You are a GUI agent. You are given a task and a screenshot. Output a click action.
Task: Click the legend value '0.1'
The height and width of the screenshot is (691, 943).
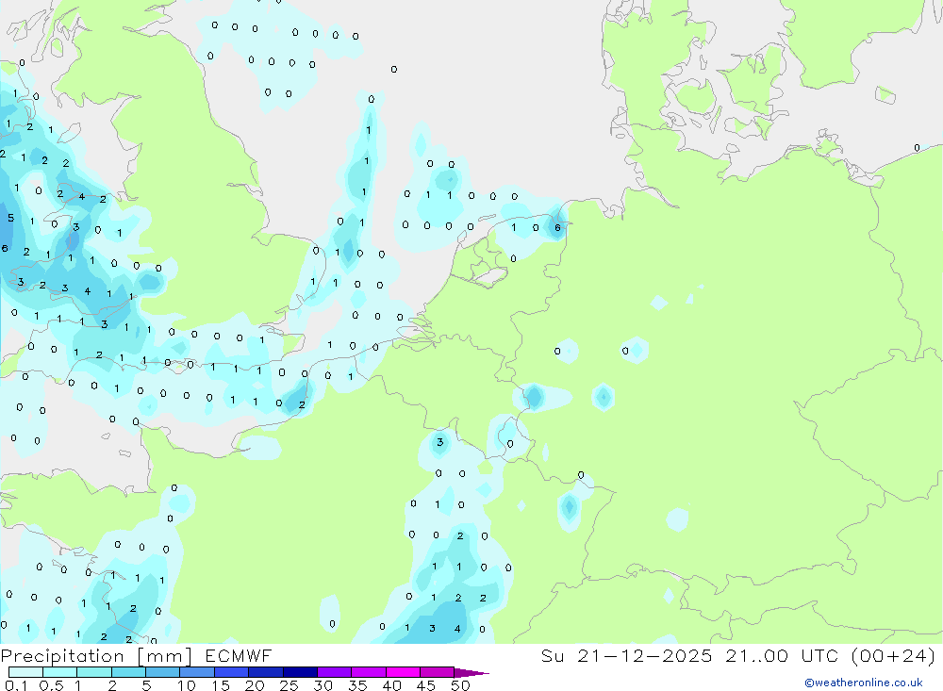click(16, 685)
